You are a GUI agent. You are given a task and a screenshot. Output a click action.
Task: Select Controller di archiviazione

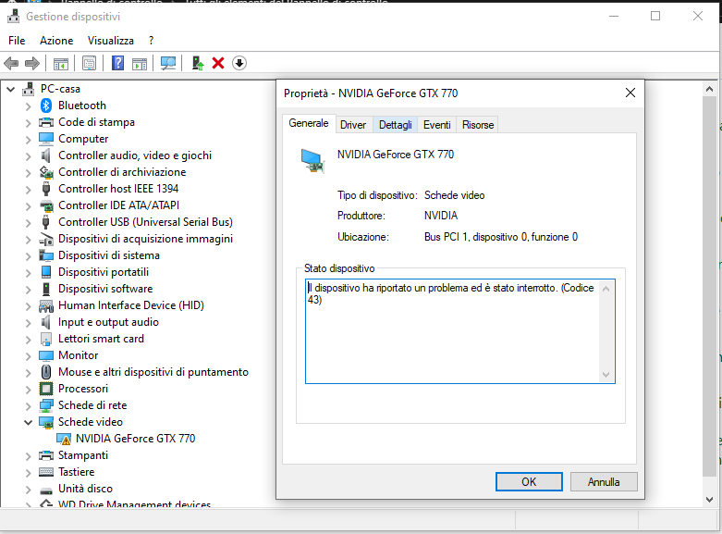pos(122,172)
